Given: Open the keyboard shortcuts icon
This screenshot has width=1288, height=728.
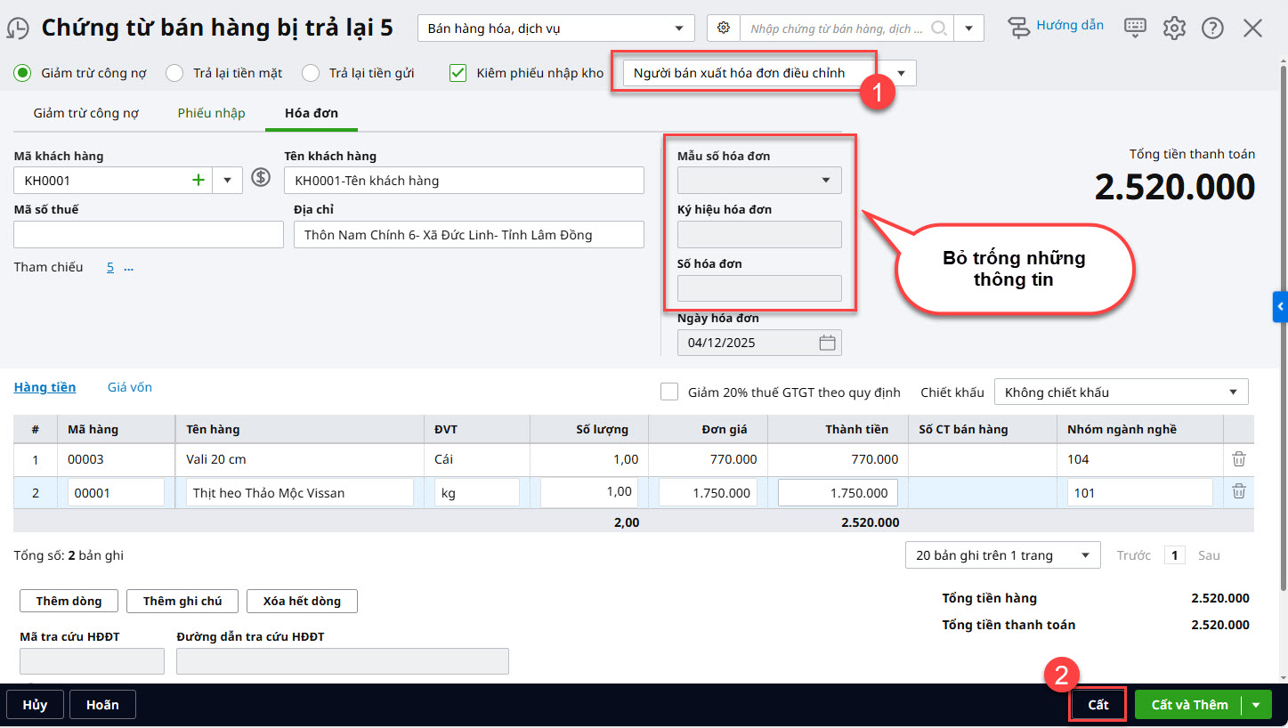Looking at the screenshot, I should [x=1135, y=28].
